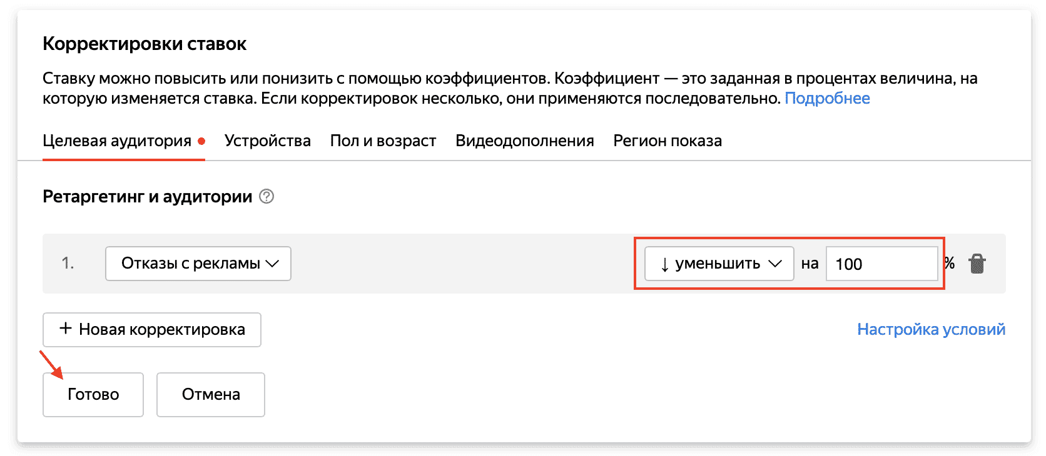Select the Целевая аудитория tab

[117, 141]
